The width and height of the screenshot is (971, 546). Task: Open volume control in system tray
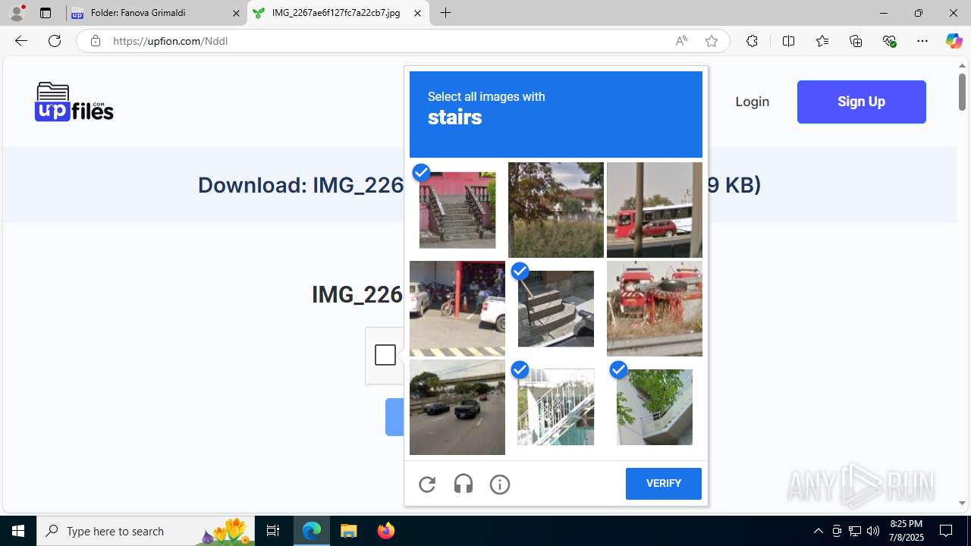tap(873, 531)
